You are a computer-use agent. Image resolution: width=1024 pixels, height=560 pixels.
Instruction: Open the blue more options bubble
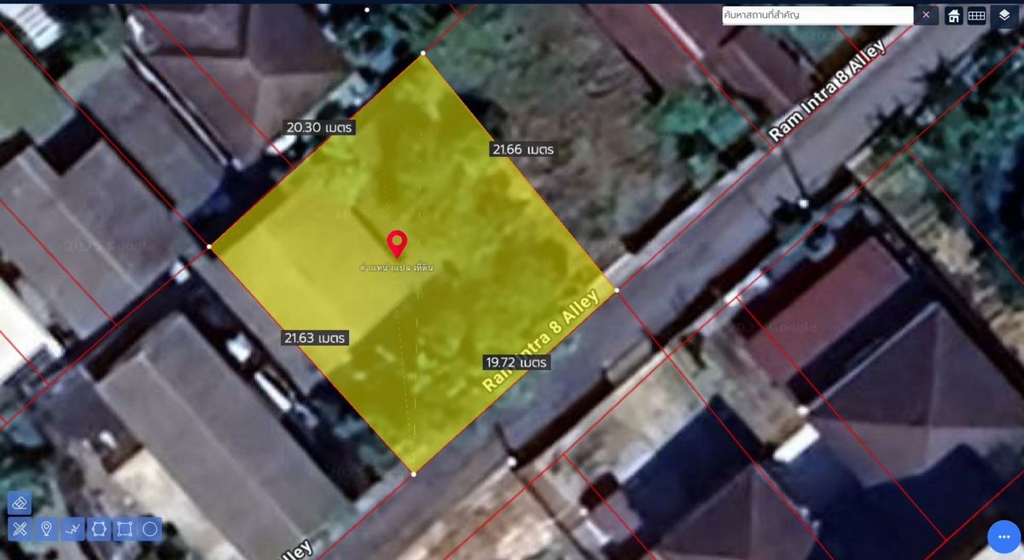coord(1004,537)
